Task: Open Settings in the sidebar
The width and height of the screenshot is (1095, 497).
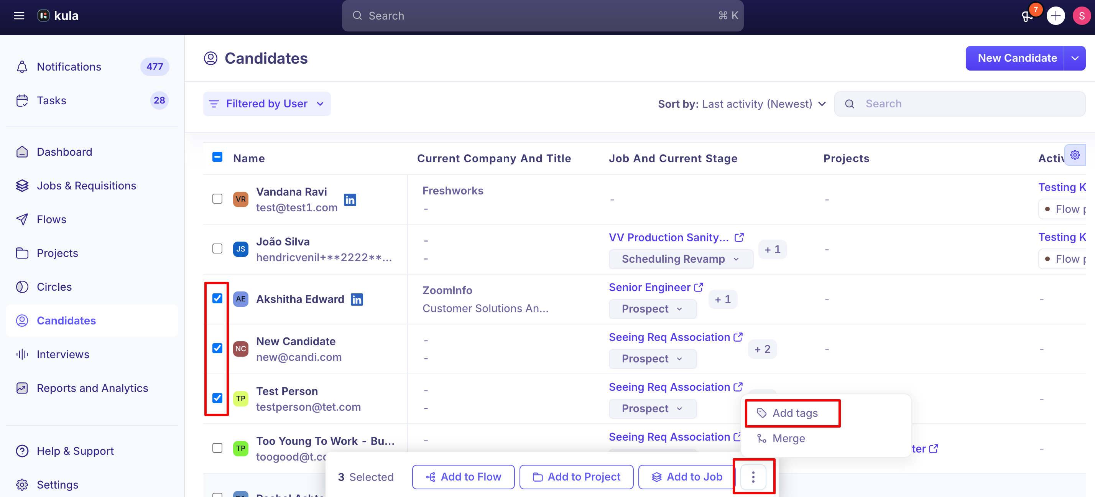Action: [92, 484]
